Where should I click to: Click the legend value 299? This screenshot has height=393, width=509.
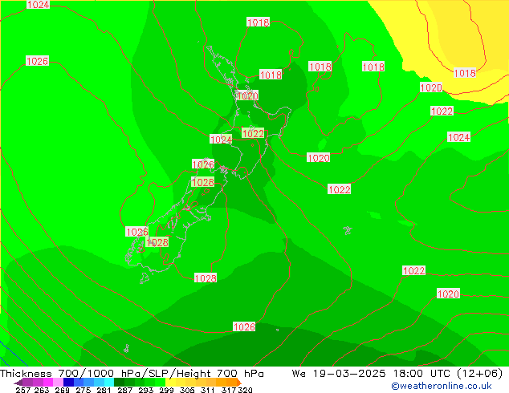166,390
